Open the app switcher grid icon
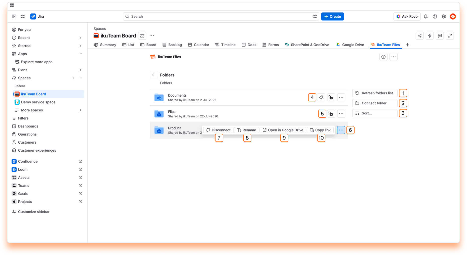The image size is (467, 255). 23,16
